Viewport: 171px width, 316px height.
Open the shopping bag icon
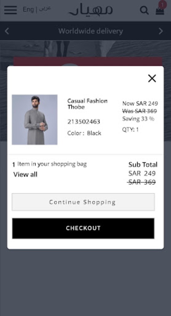tap(160, 11)
